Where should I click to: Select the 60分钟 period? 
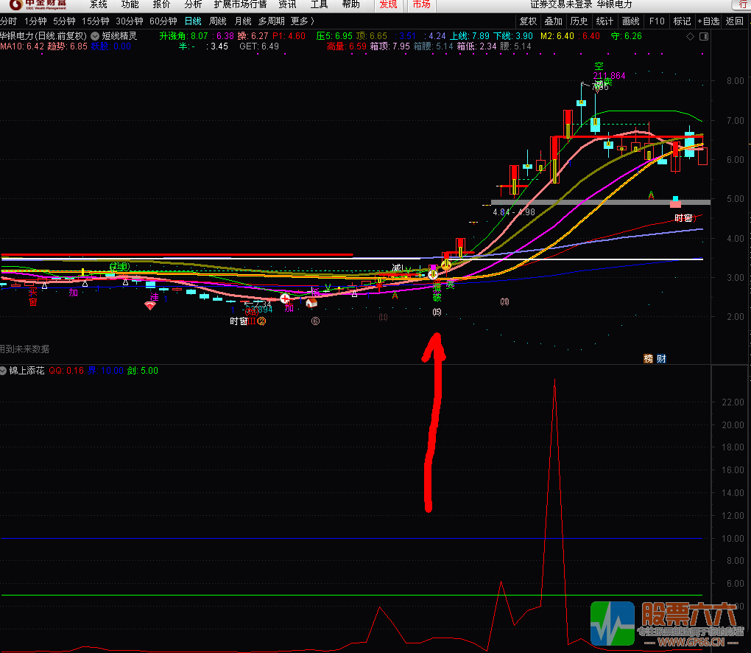point(163,21)
